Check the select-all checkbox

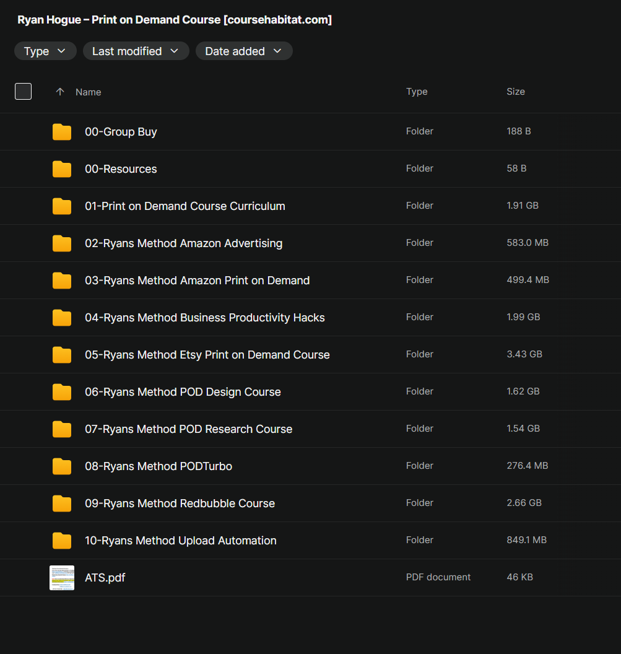point(24,91)
